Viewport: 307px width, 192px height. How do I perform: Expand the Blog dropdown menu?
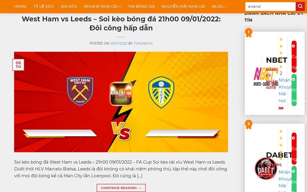(219, 7)
